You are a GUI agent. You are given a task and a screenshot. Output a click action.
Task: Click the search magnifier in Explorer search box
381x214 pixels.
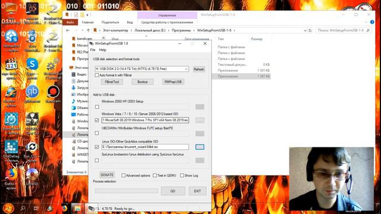(x=368, y=30)
